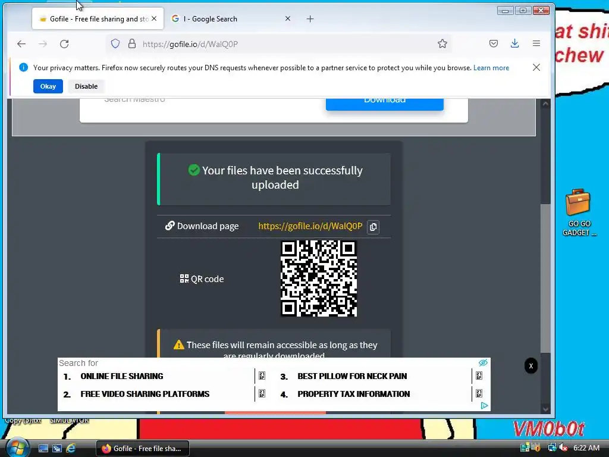
Task: Click the network tray icon
Action: tap(552, 447)
